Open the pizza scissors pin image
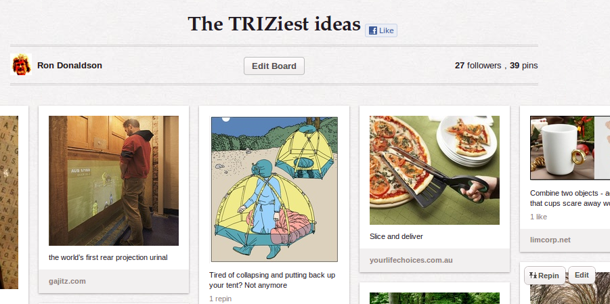Image resolution: width=610 pixels, height=304 pixels. pos(434,170)
